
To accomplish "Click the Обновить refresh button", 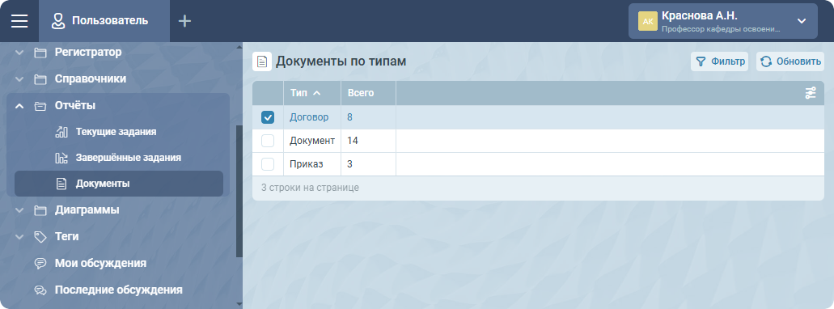I will coord(790,61).
